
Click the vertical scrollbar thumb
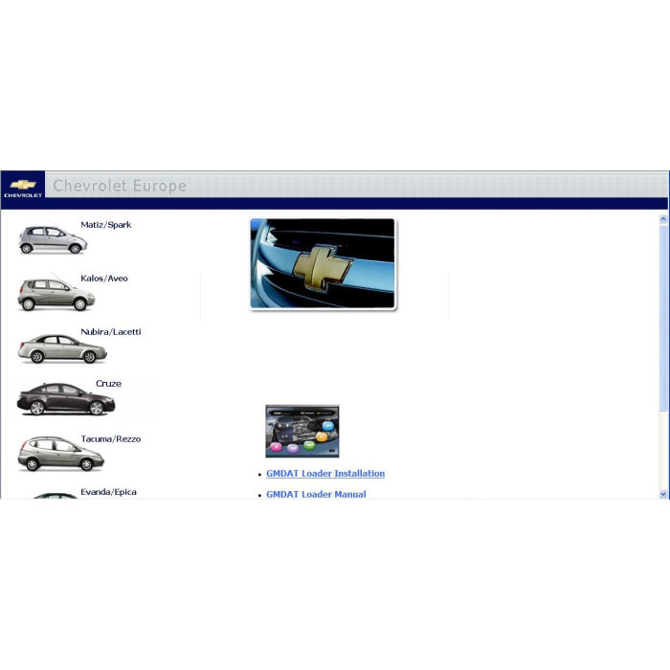pos(663,319)
